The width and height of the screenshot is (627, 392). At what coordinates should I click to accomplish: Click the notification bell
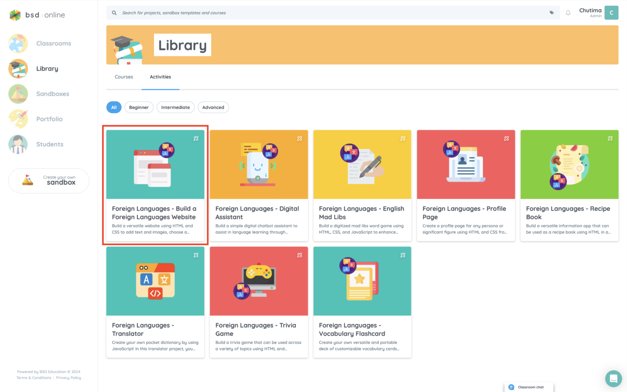[568, 13]
